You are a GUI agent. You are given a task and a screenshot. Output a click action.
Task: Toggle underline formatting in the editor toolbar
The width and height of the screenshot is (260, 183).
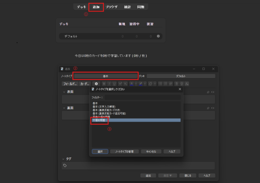pos(114,84)
